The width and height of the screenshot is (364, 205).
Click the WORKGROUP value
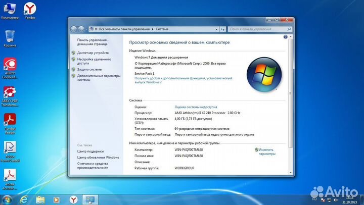pyautogui.click(x=185, y=168)
